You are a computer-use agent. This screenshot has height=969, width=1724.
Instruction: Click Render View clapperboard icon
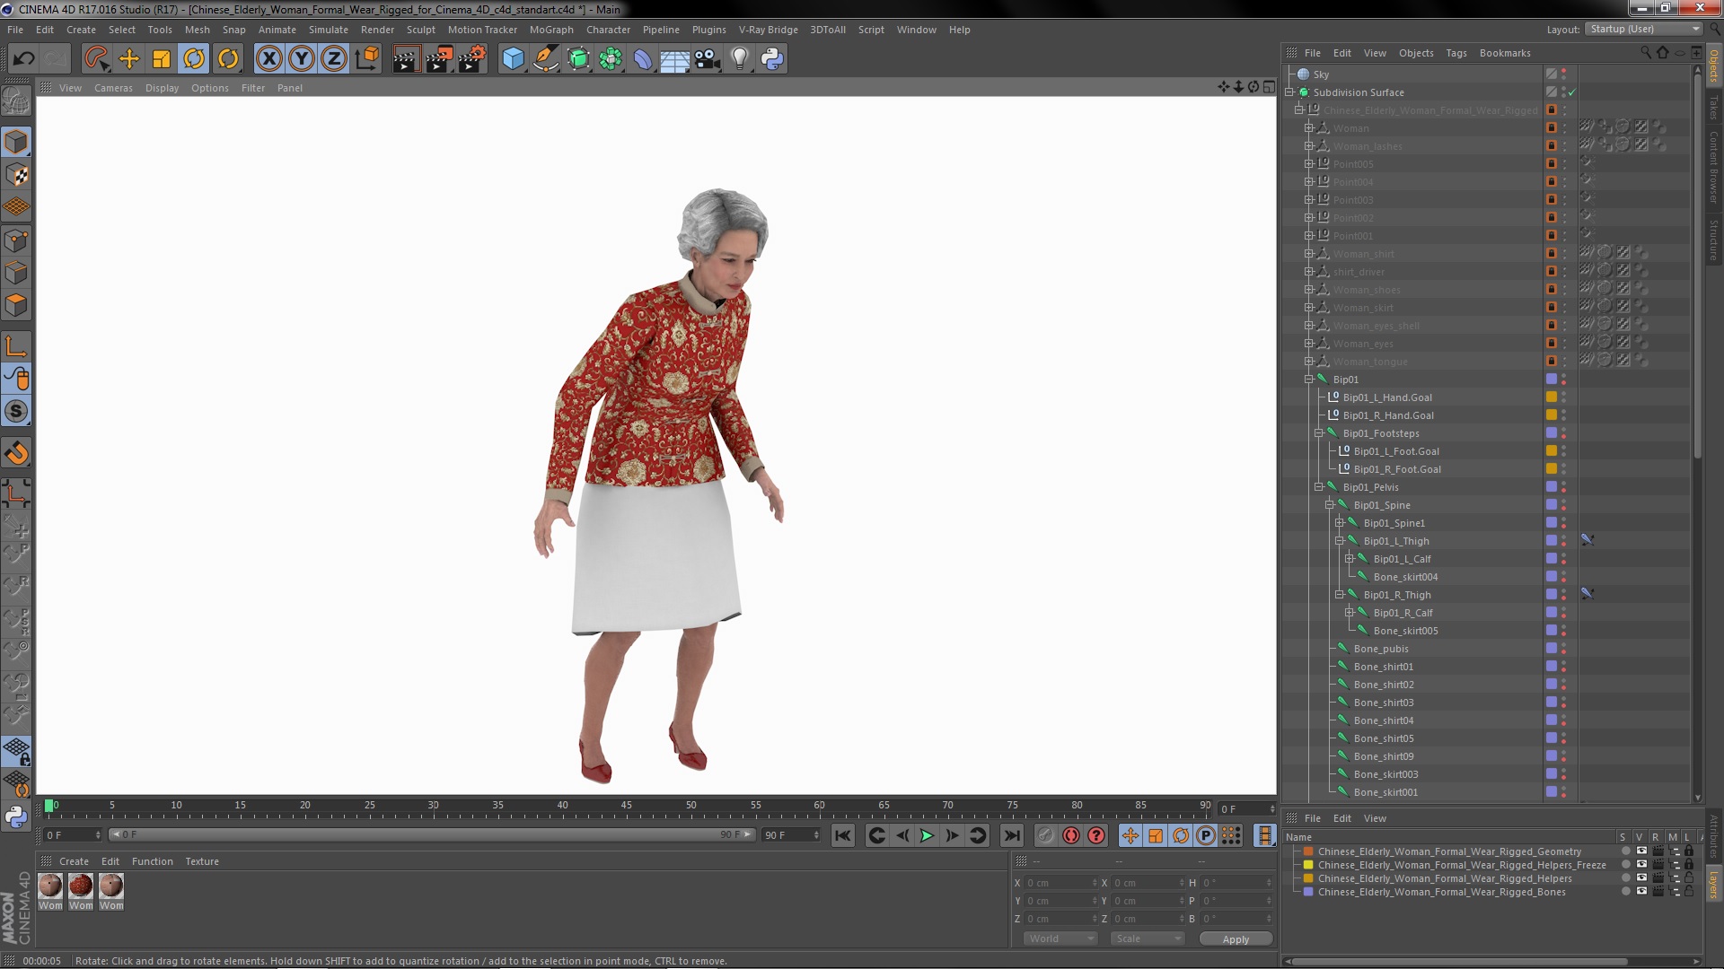click(406, 59)
